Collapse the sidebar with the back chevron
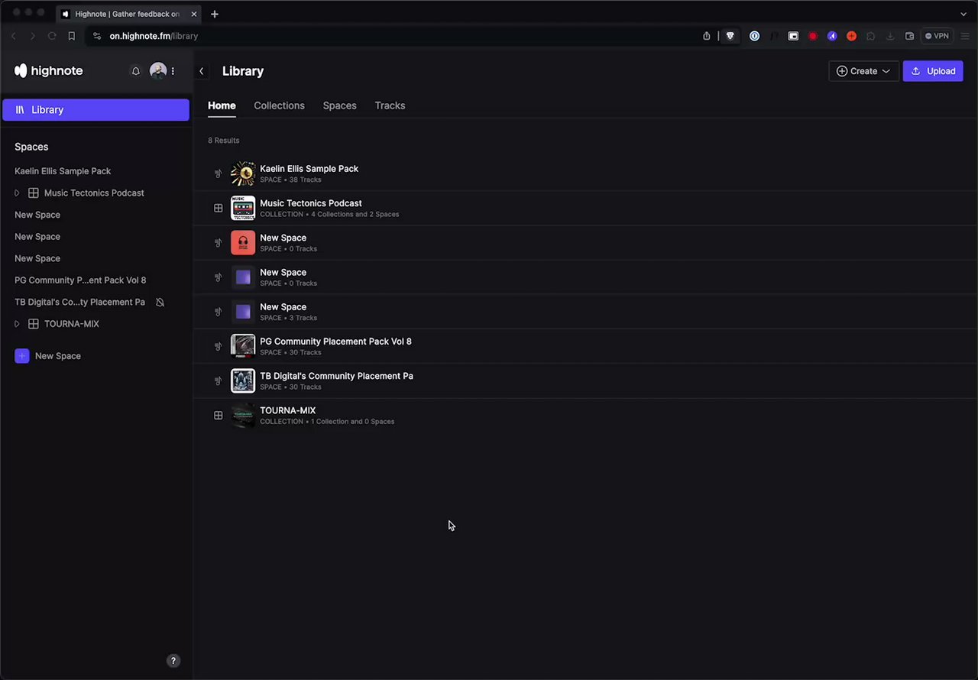 click(202, 71)
